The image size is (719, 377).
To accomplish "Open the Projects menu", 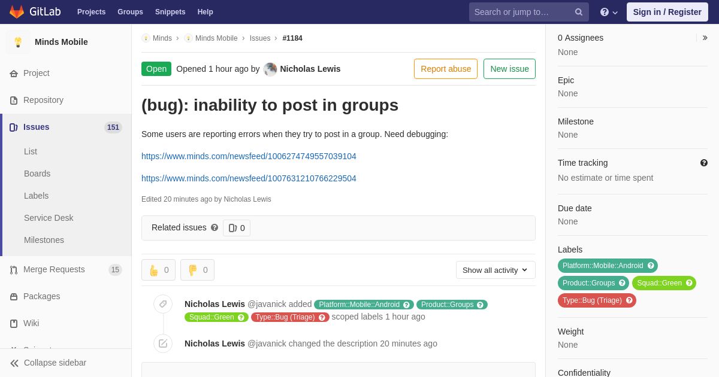I will click(x=91, y=12).
